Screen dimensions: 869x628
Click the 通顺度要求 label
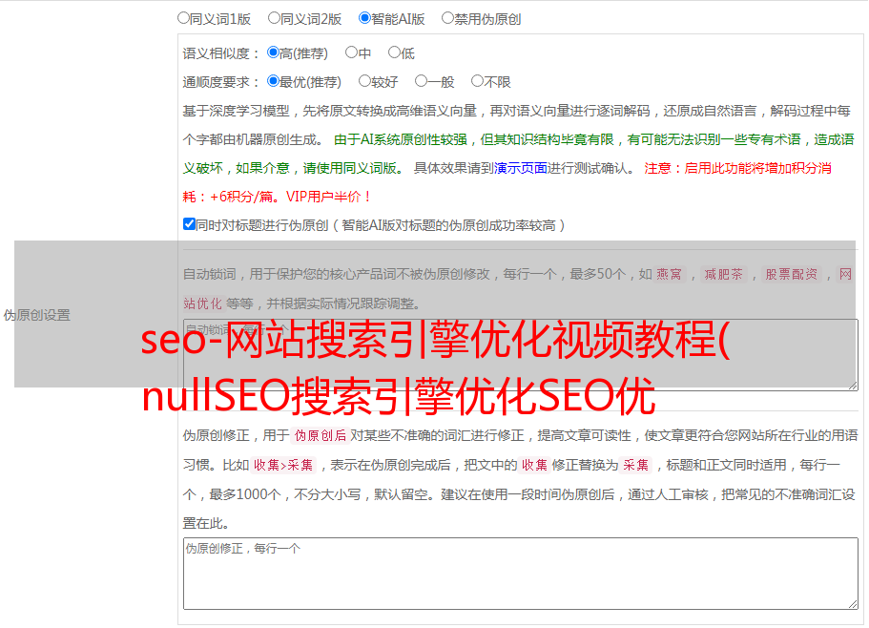pos(220,83)
